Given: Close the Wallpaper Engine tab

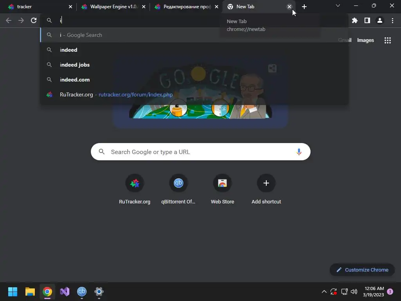Looking at the screenshot, I should point(143,7).
